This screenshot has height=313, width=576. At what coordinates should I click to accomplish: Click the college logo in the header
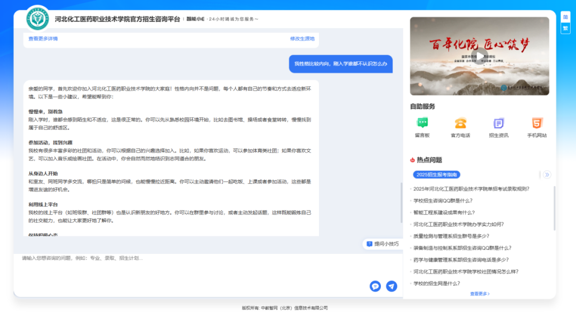pyautogui.click(x=38, y=19)
